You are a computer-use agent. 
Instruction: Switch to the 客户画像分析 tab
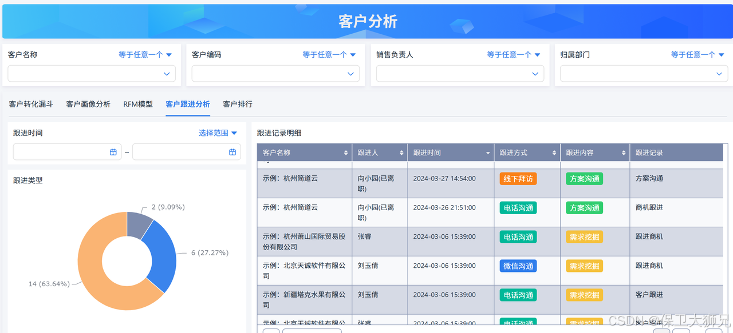[x=88, y=105]
